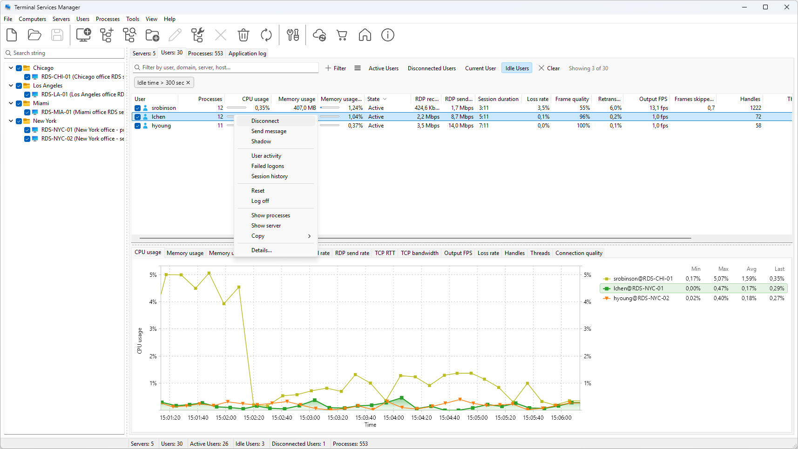Click the RDS-LA-01 server monitor icon
This screenshot has height=449, width=798.
pos(35,94)
